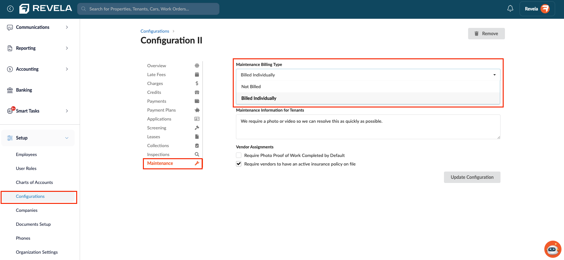The image size is (564, 260).
Task: Click the Maintenance wrench icon
Action: click(x=197, y=163)
